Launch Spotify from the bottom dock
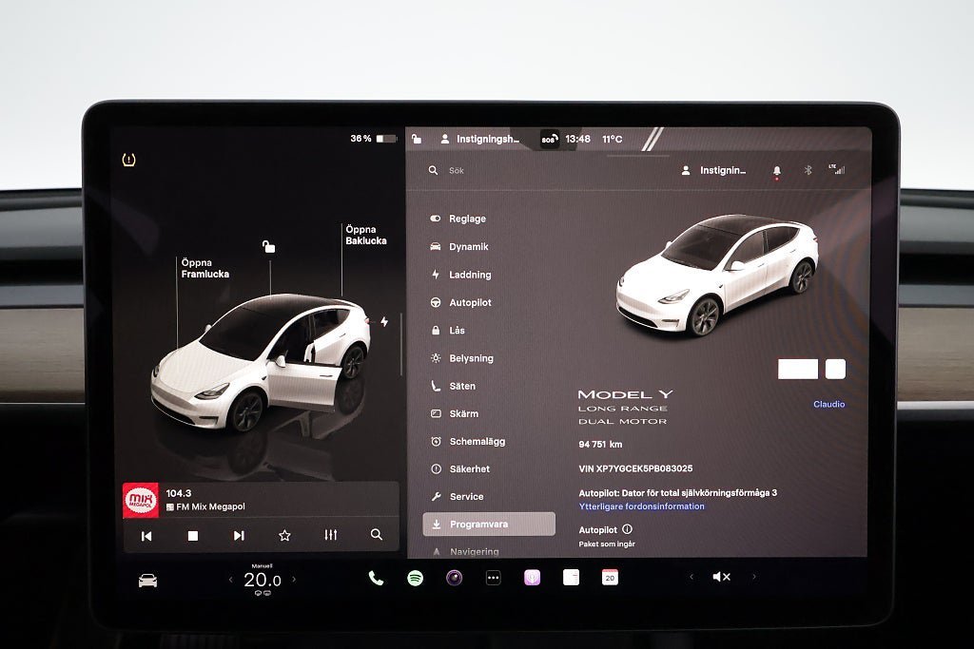Screen dimensions: 974x649 click(x=415, y=578)
